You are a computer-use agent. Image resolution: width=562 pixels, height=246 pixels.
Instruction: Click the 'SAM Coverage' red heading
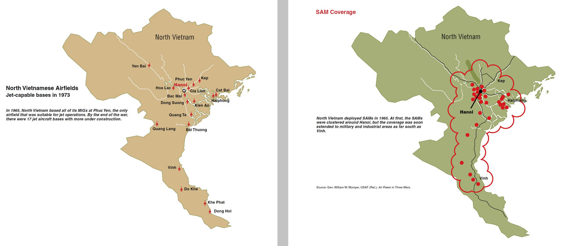(336, 12)
